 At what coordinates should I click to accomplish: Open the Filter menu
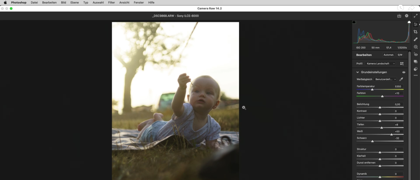111,2
